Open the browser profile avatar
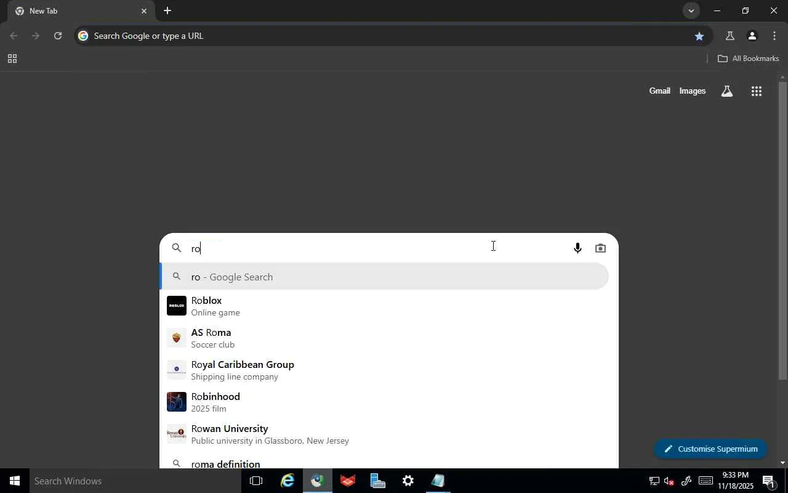788x493 pixels. coord(752,36)
